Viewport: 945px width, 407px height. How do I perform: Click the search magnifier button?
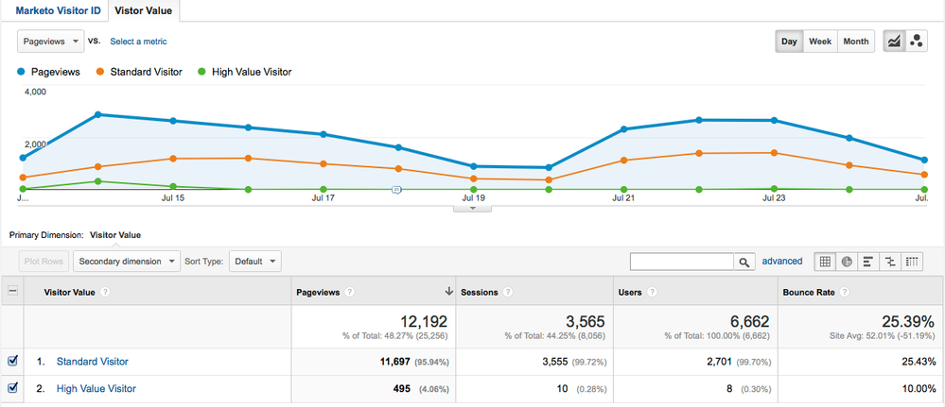(745, 262)
